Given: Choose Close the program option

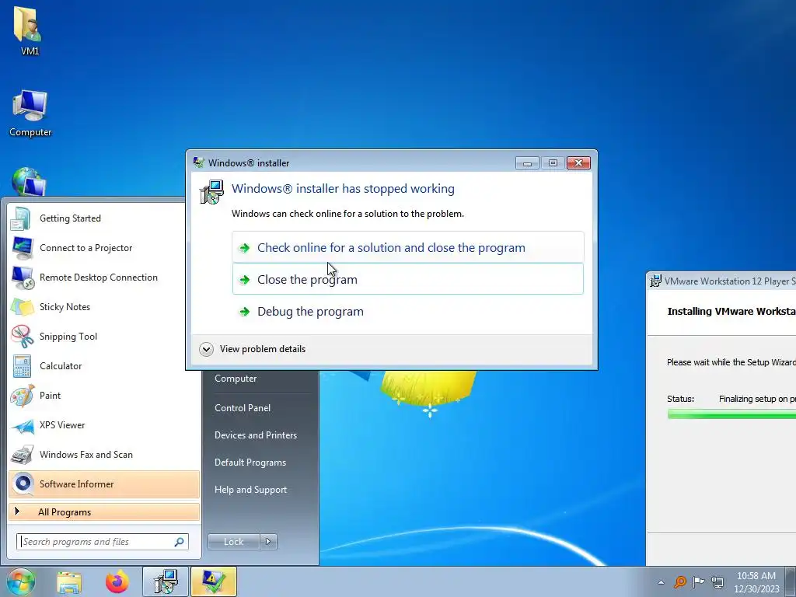Looking at the screenshot, I should [x=408, y=279].
